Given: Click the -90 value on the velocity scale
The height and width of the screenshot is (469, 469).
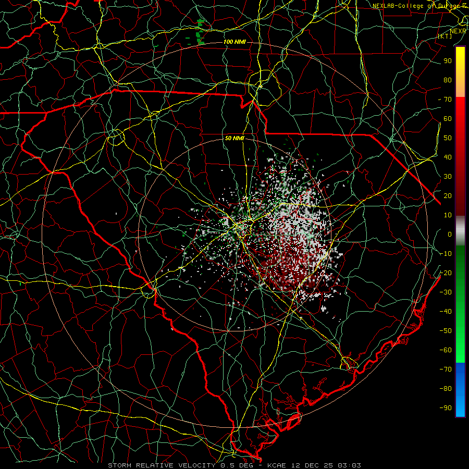Looking at the screenshot, I should tap(446, 408).
